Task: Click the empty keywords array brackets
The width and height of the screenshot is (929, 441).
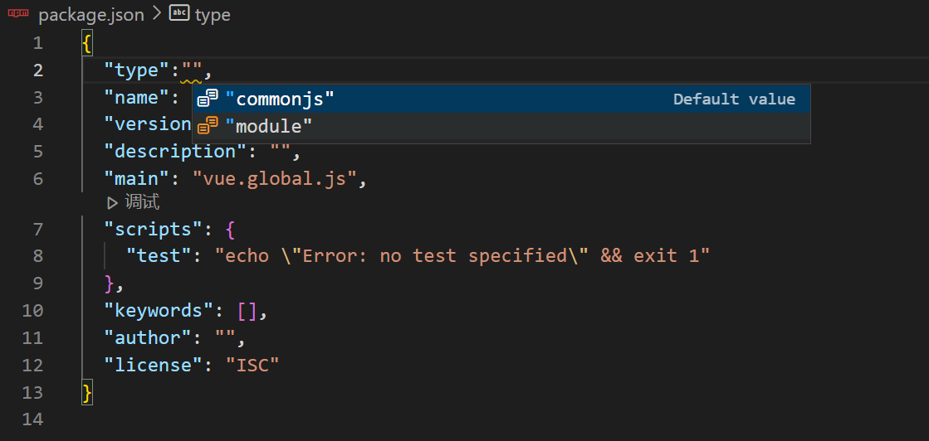Action: tap(247, 310)
